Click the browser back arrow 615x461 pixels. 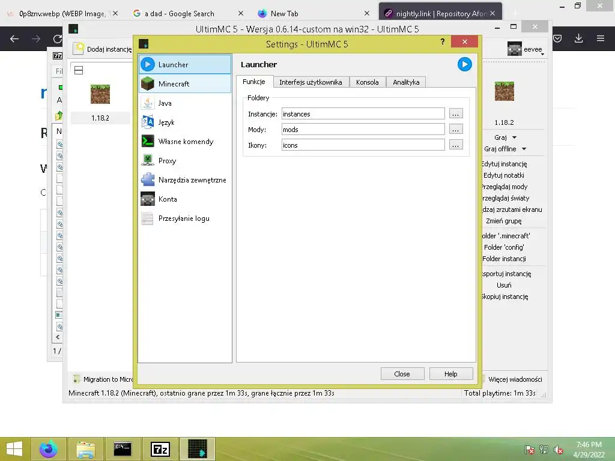pos(14,38)
